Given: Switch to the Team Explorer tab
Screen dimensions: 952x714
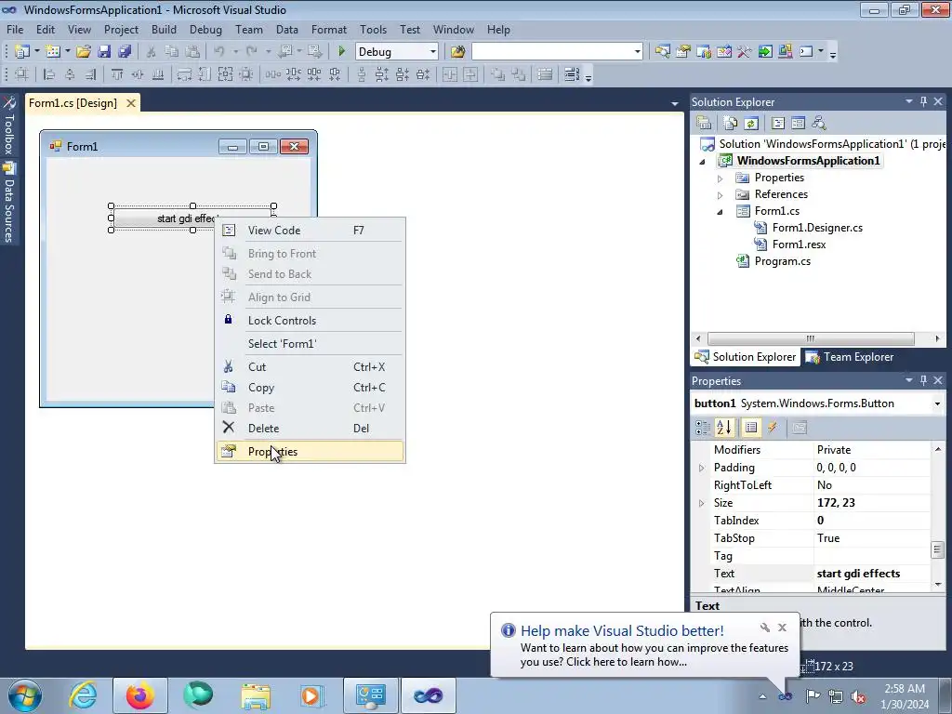Looking at the screenshot, I should 850,357.
